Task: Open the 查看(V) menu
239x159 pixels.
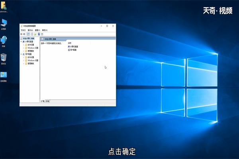Action: tap(37, 30)
